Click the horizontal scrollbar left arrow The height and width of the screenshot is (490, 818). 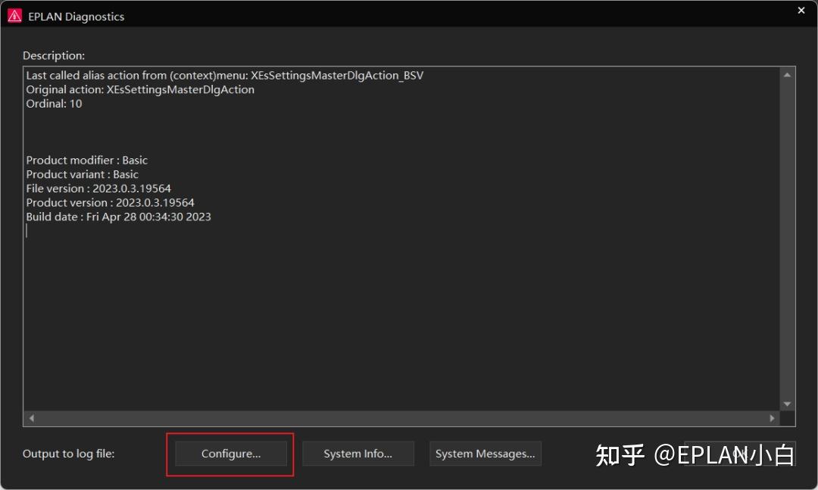[x=32, y=419]
